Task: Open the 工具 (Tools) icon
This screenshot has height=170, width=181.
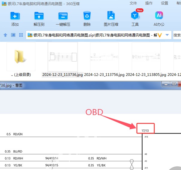Action: tap(135, 15)
